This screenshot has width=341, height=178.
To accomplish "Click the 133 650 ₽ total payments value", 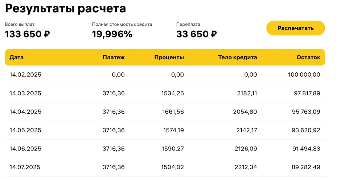I will pyautogui.click(x=27, y=34).
